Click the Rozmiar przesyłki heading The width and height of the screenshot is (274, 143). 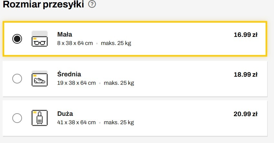click(43, 5)
